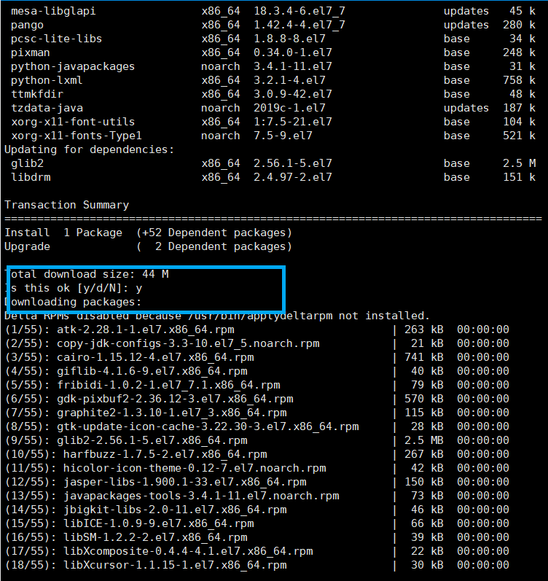Click pcsc-lite-libs package row text

[x=56, y=39]
